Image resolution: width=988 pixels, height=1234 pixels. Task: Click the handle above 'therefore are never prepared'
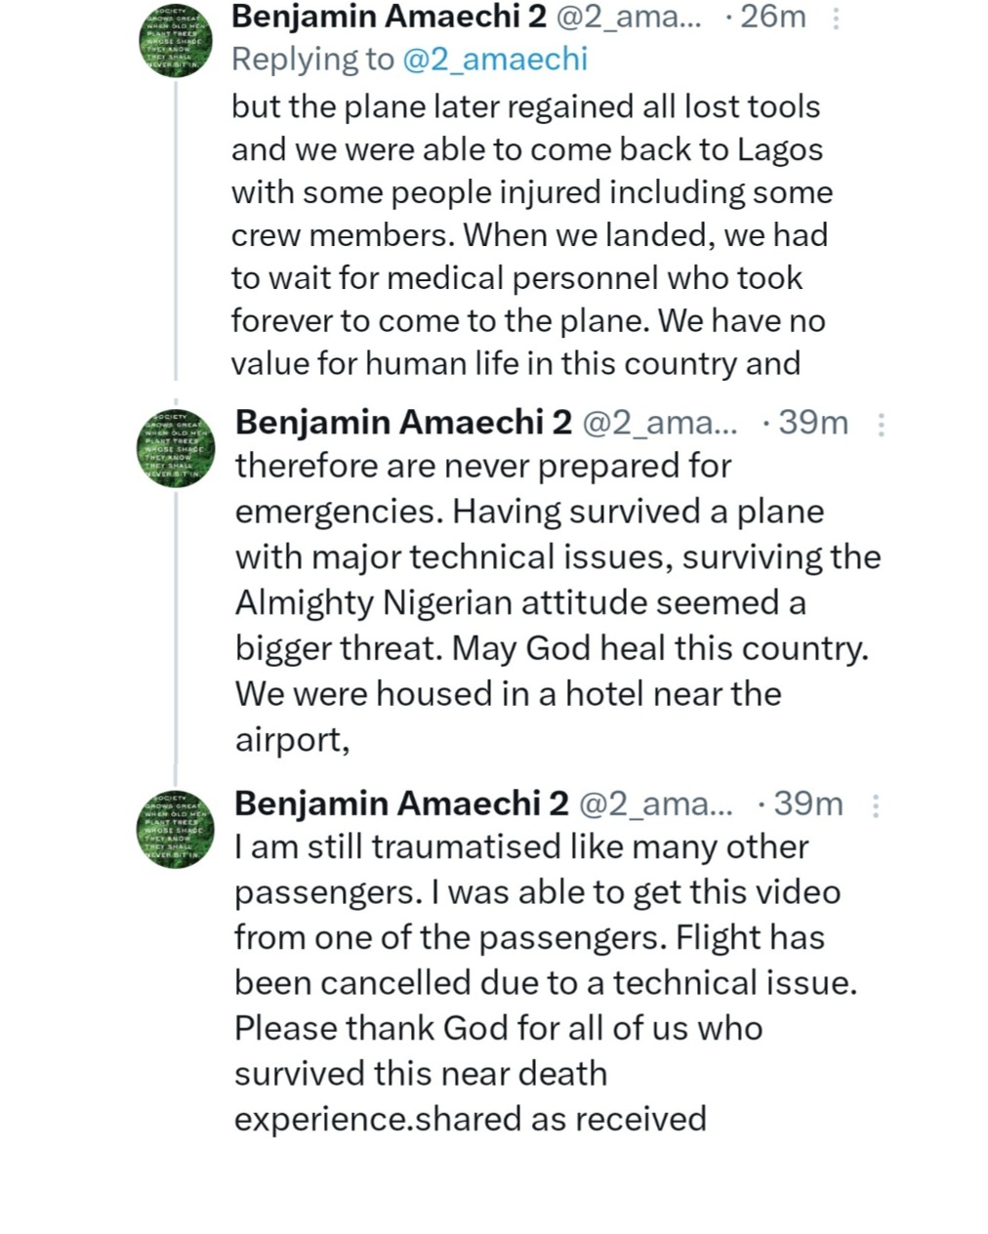point(660,422)
